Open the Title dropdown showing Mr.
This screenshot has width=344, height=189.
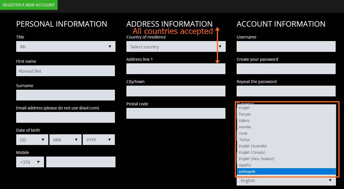(x=66, y=47)
